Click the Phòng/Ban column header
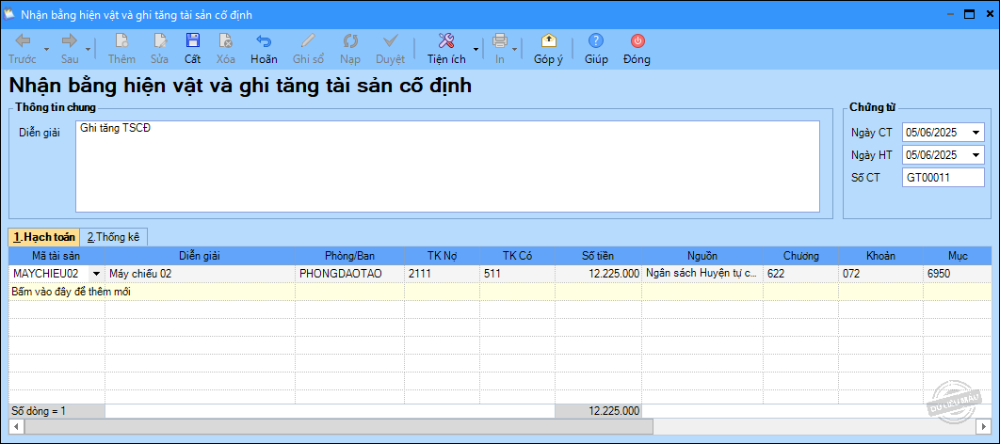 (349, 256)
